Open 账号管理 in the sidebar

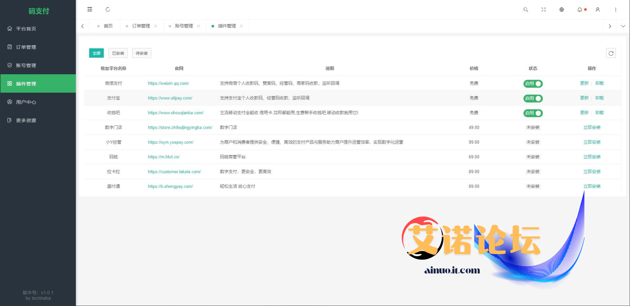(x=38, y=65)
